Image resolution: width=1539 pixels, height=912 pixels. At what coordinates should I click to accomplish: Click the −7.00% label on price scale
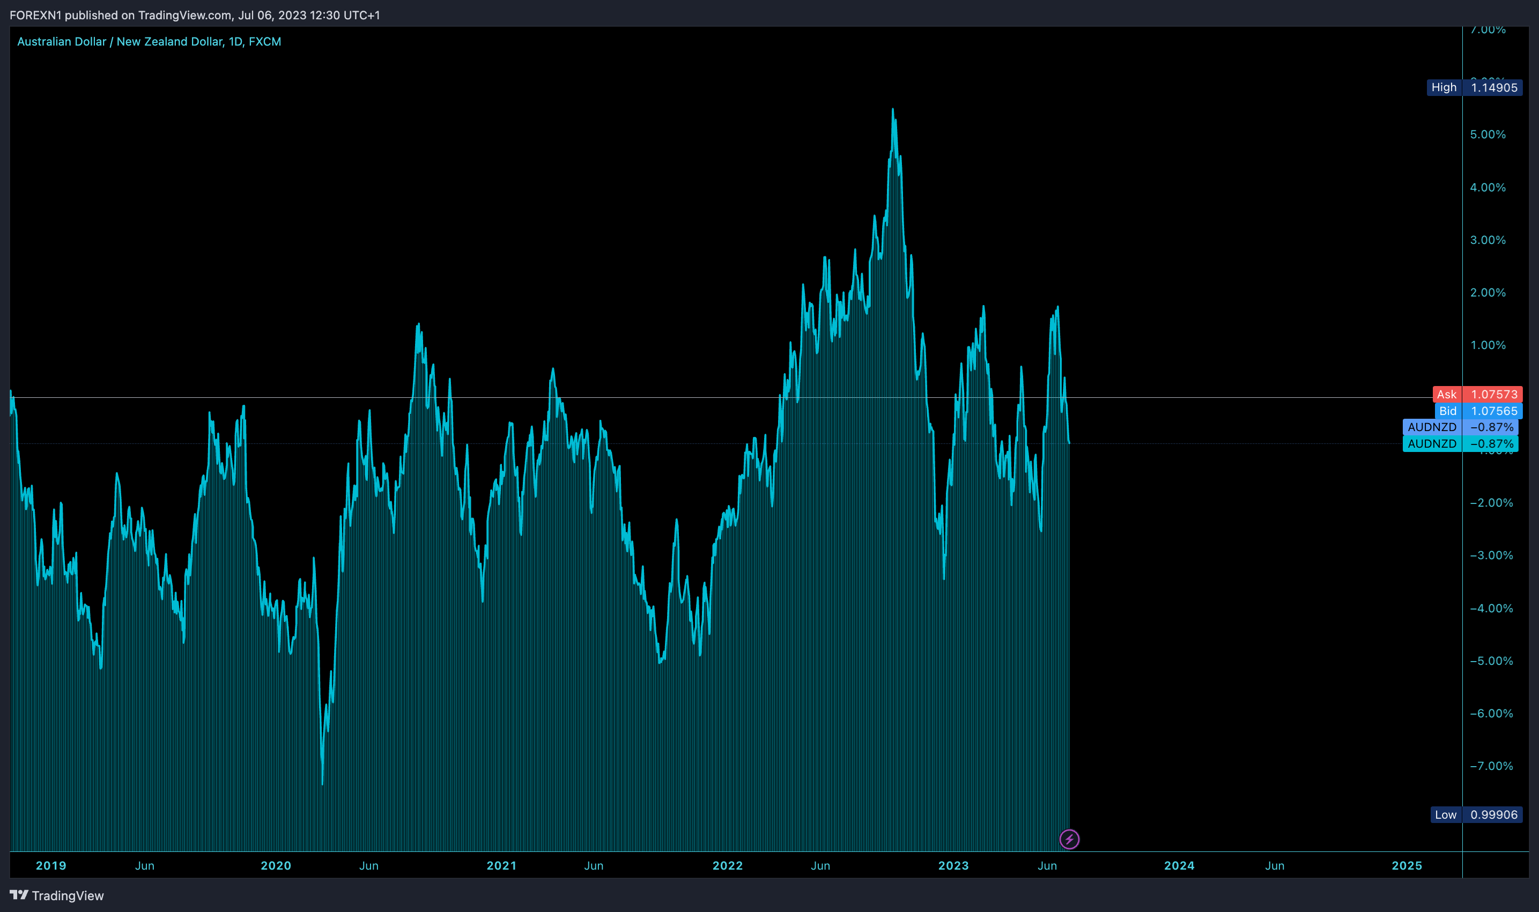pyautogui.click(x=1491, y=766)
